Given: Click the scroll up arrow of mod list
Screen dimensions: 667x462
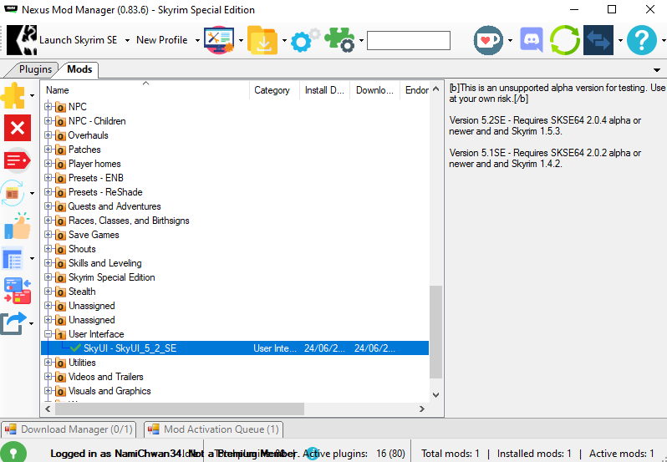Looking at the screenshot, I should [435, 89].
